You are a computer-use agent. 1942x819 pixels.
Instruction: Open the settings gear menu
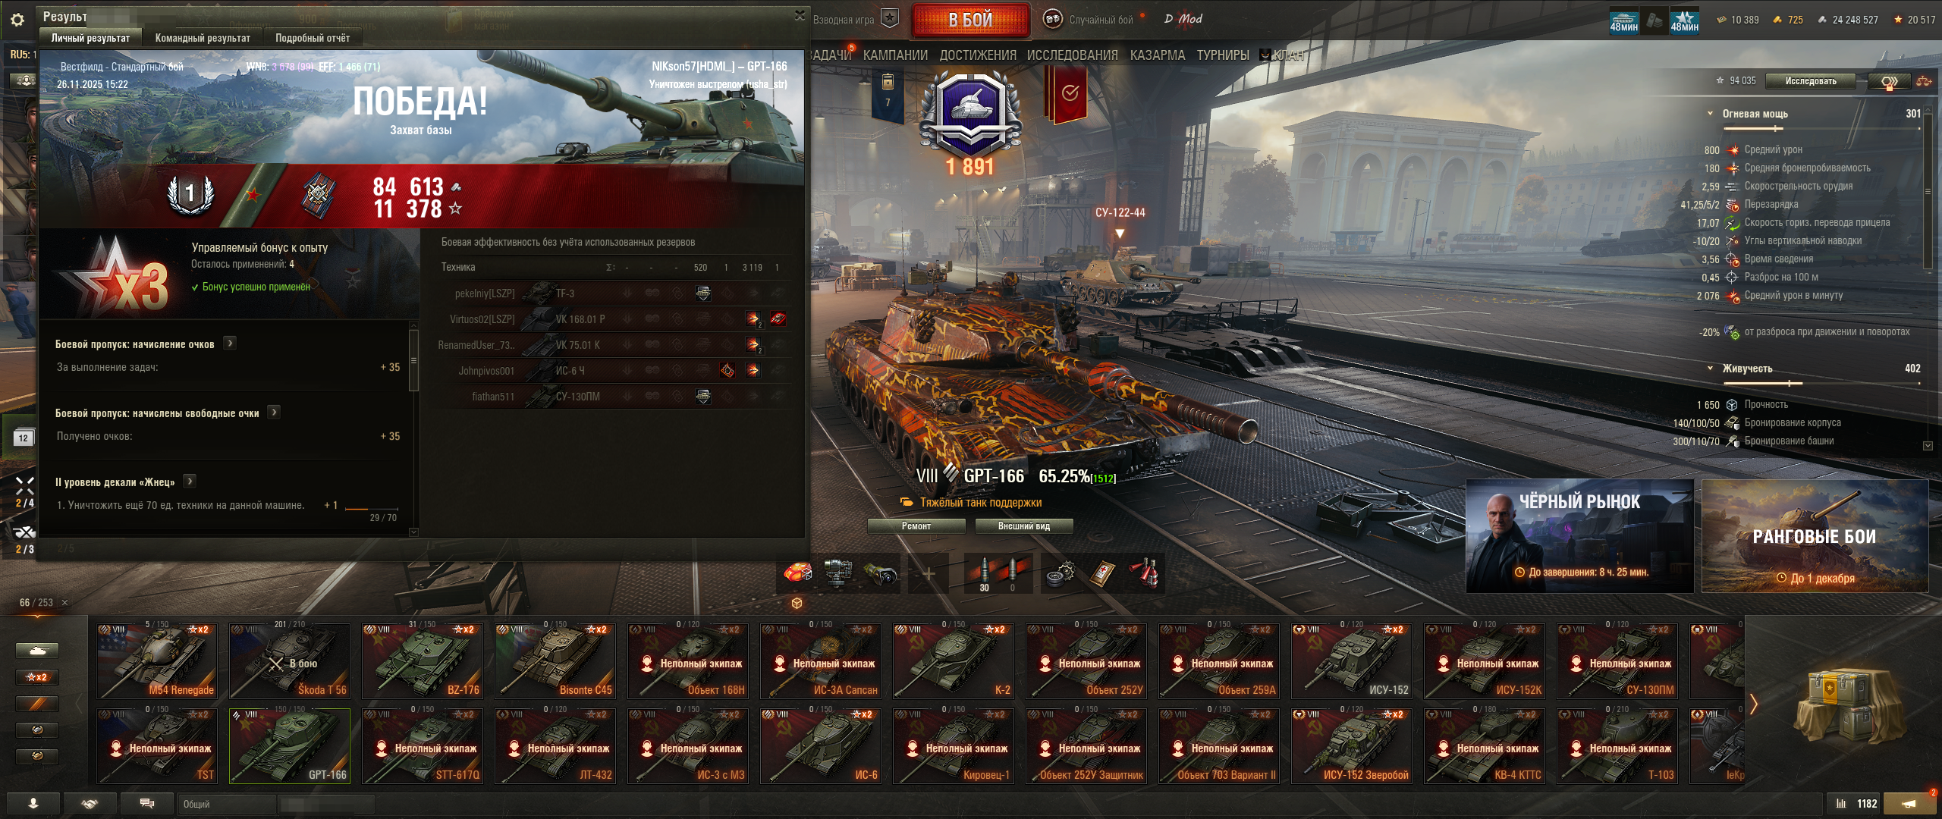click(17, 20)
